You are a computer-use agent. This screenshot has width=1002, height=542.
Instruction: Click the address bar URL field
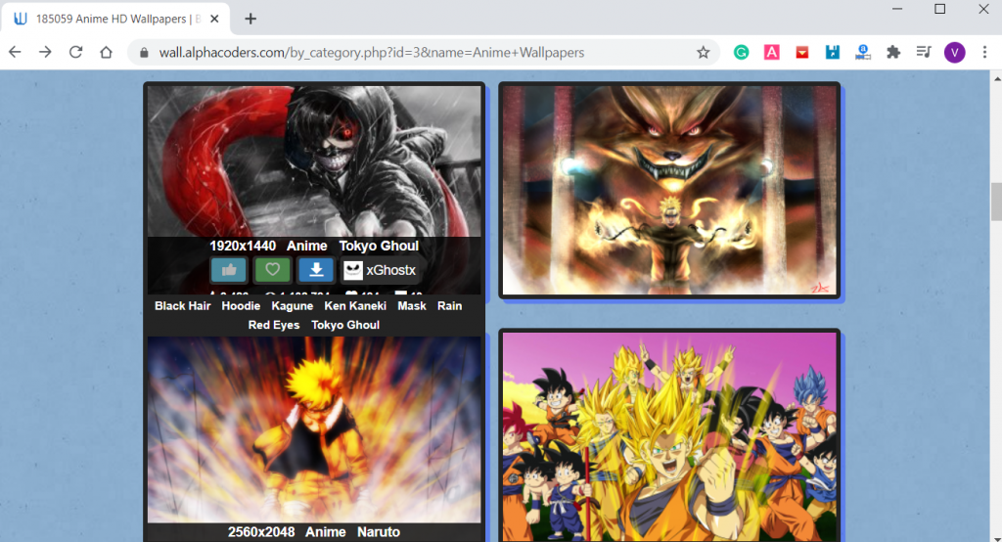tap(371, 53)
